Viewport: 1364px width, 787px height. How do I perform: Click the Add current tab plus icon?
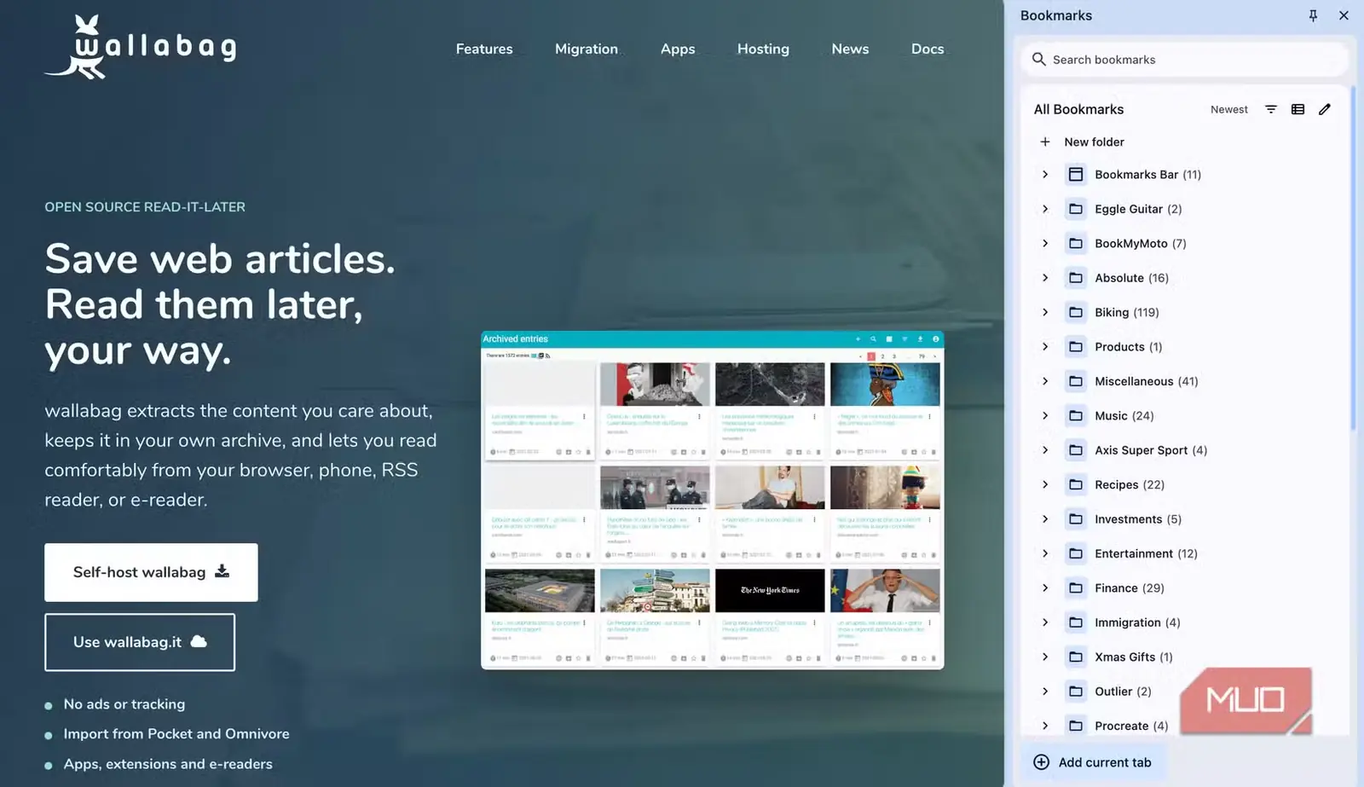tap(1041, 762)
